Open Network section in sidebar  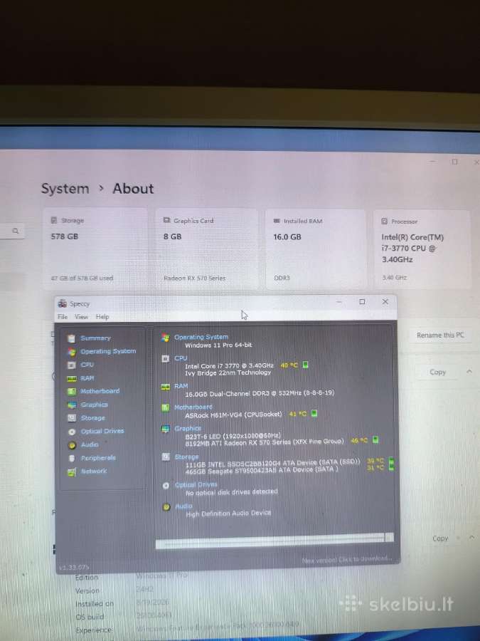point(93,471)
